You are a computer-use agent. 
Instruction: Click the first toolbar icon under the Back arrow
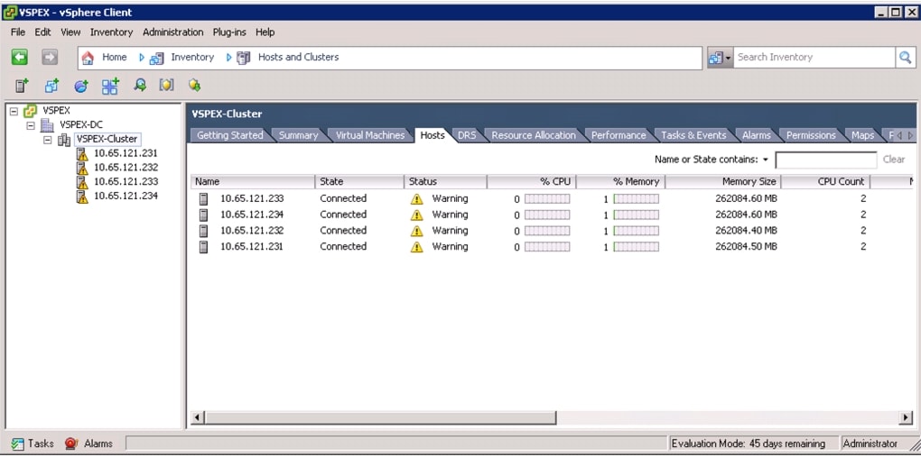[x=21, y=86]
